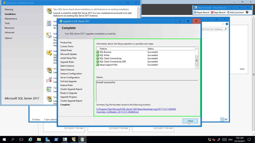Click the SQL Client Connectivity SDK status icon

(97, 61)
